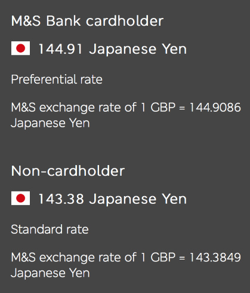
Task: Select the Non-cardholder heading
Action: tap(68, 171)
